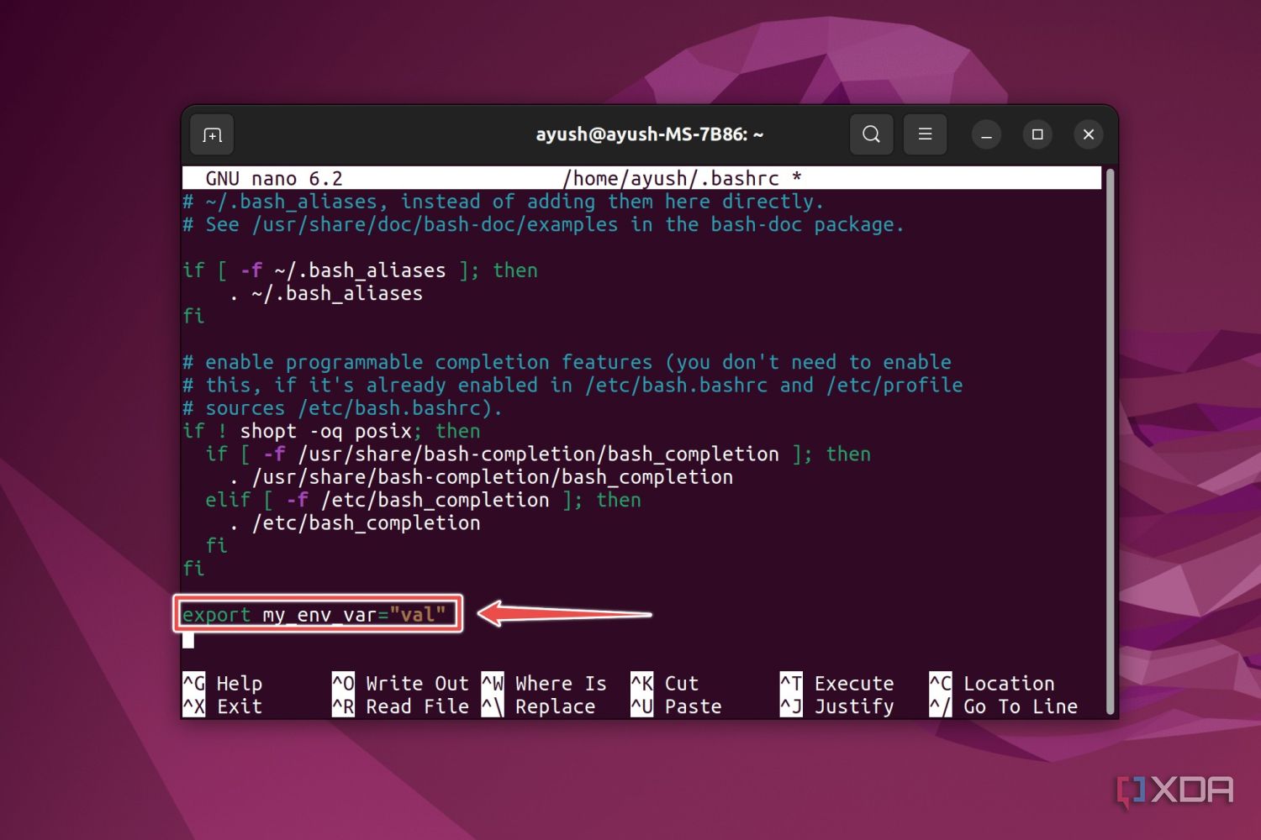Viewport: 1261px width, 840px height.
Task: Click the "# this, if it's already enabled" comment
Action: (572, 386)
